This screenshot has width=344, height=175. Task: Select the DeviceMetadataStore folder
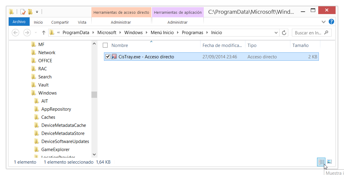pos(63,133)
